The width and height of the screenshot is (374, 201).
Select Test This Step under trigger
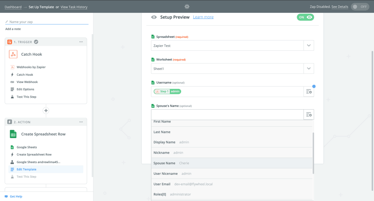coord(26,97)
